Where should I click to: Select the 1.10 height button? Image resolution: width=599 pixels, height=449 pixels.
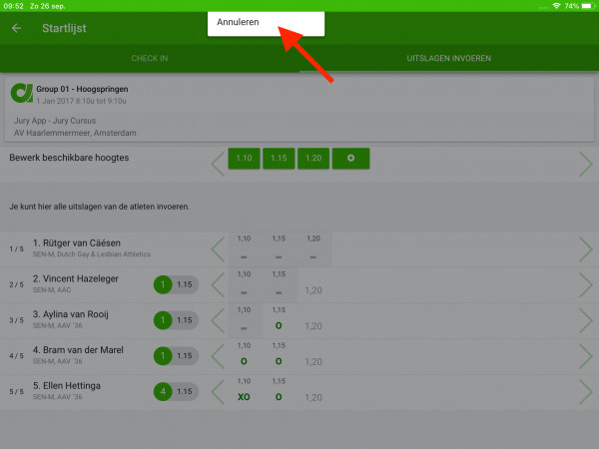244,159
